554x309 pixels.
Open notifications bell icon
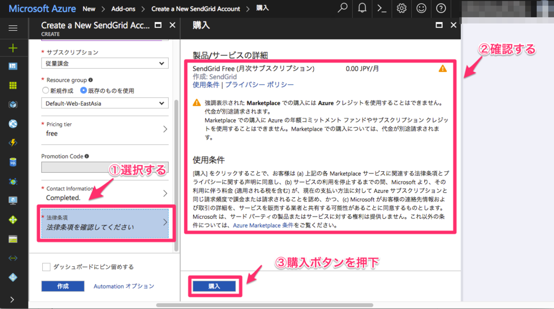362,8
